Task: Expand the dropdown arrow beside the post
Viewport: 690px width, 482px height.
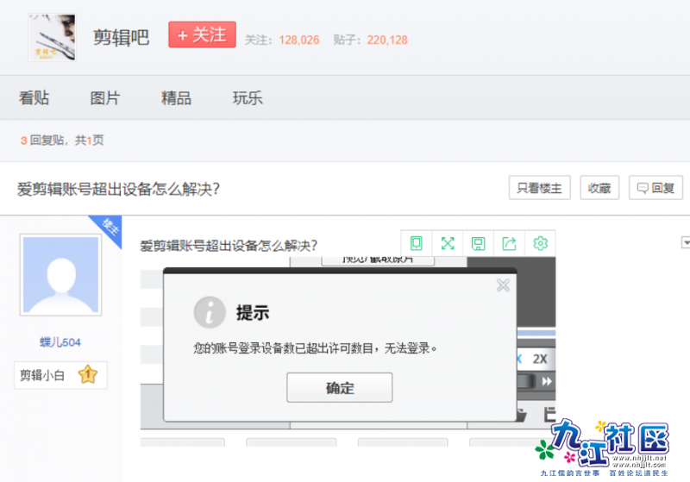Action: pyautogui.click(x=686, y=242)
